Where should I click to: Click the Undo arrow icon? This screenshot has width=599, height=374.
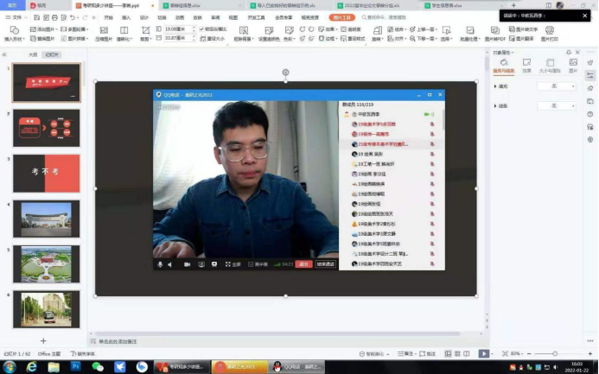click(x=73, y=17)
